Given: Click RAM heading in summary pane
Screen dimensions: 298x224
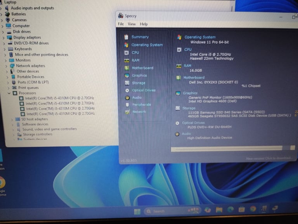Looking at the screenshot, I should (187, 66).
